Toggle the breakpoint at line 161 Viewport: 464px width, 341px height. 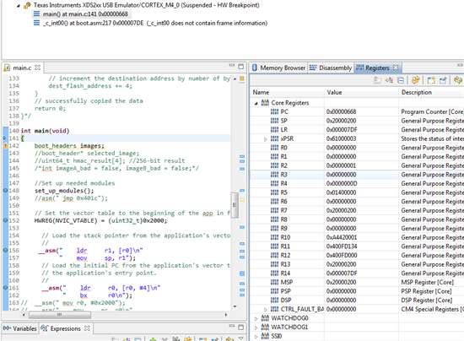point(5,288)
